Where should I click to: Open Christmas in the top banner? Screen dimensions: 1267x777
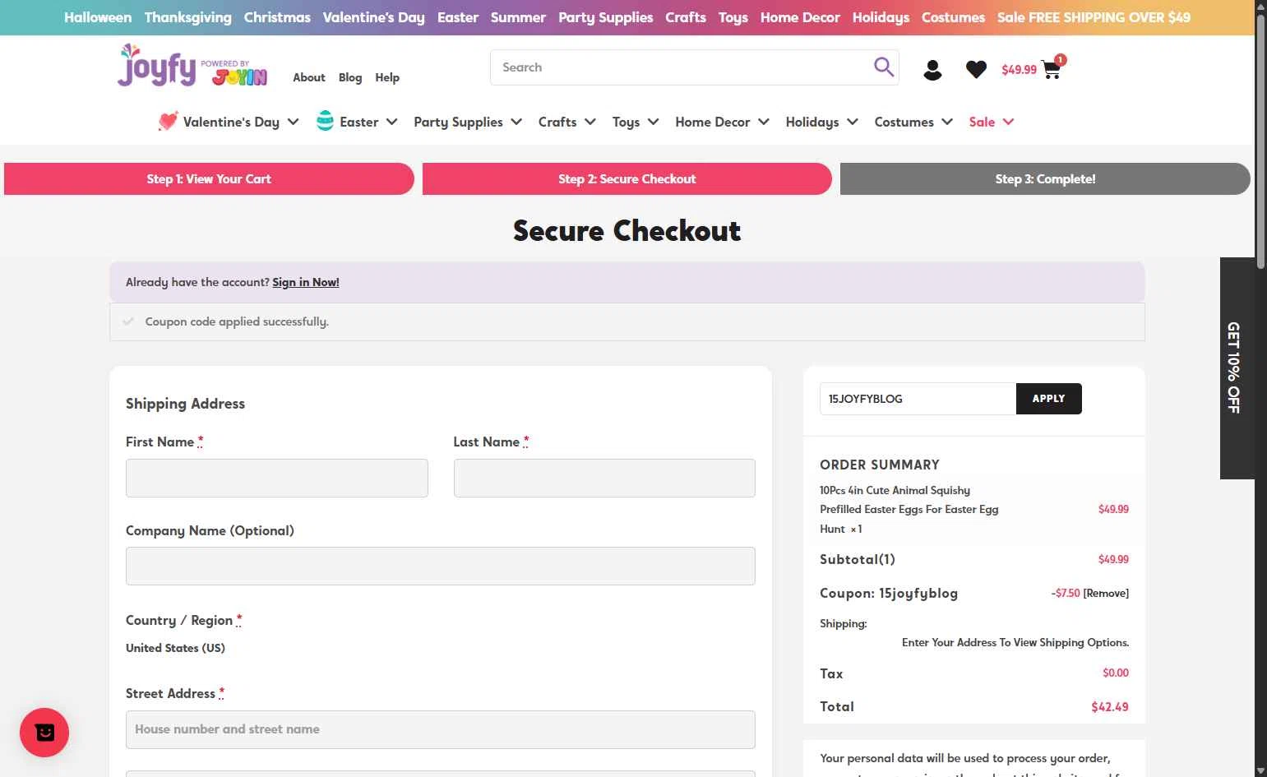click(277, 17)
